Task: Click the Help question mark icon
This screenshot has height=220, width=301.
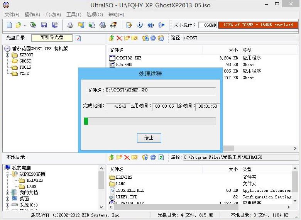Action: tap(150, 25)
